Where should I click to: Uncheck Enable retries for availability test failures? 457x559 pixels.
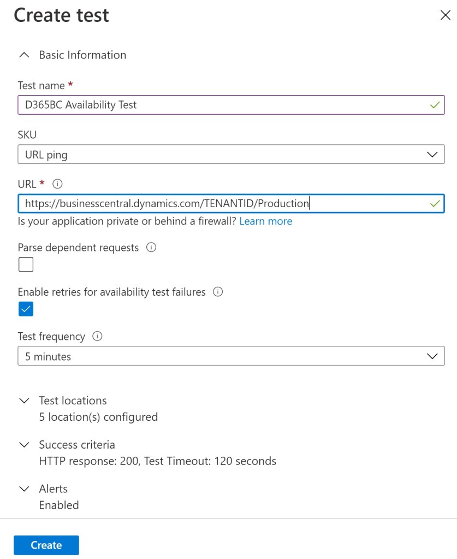pos(26,309)
